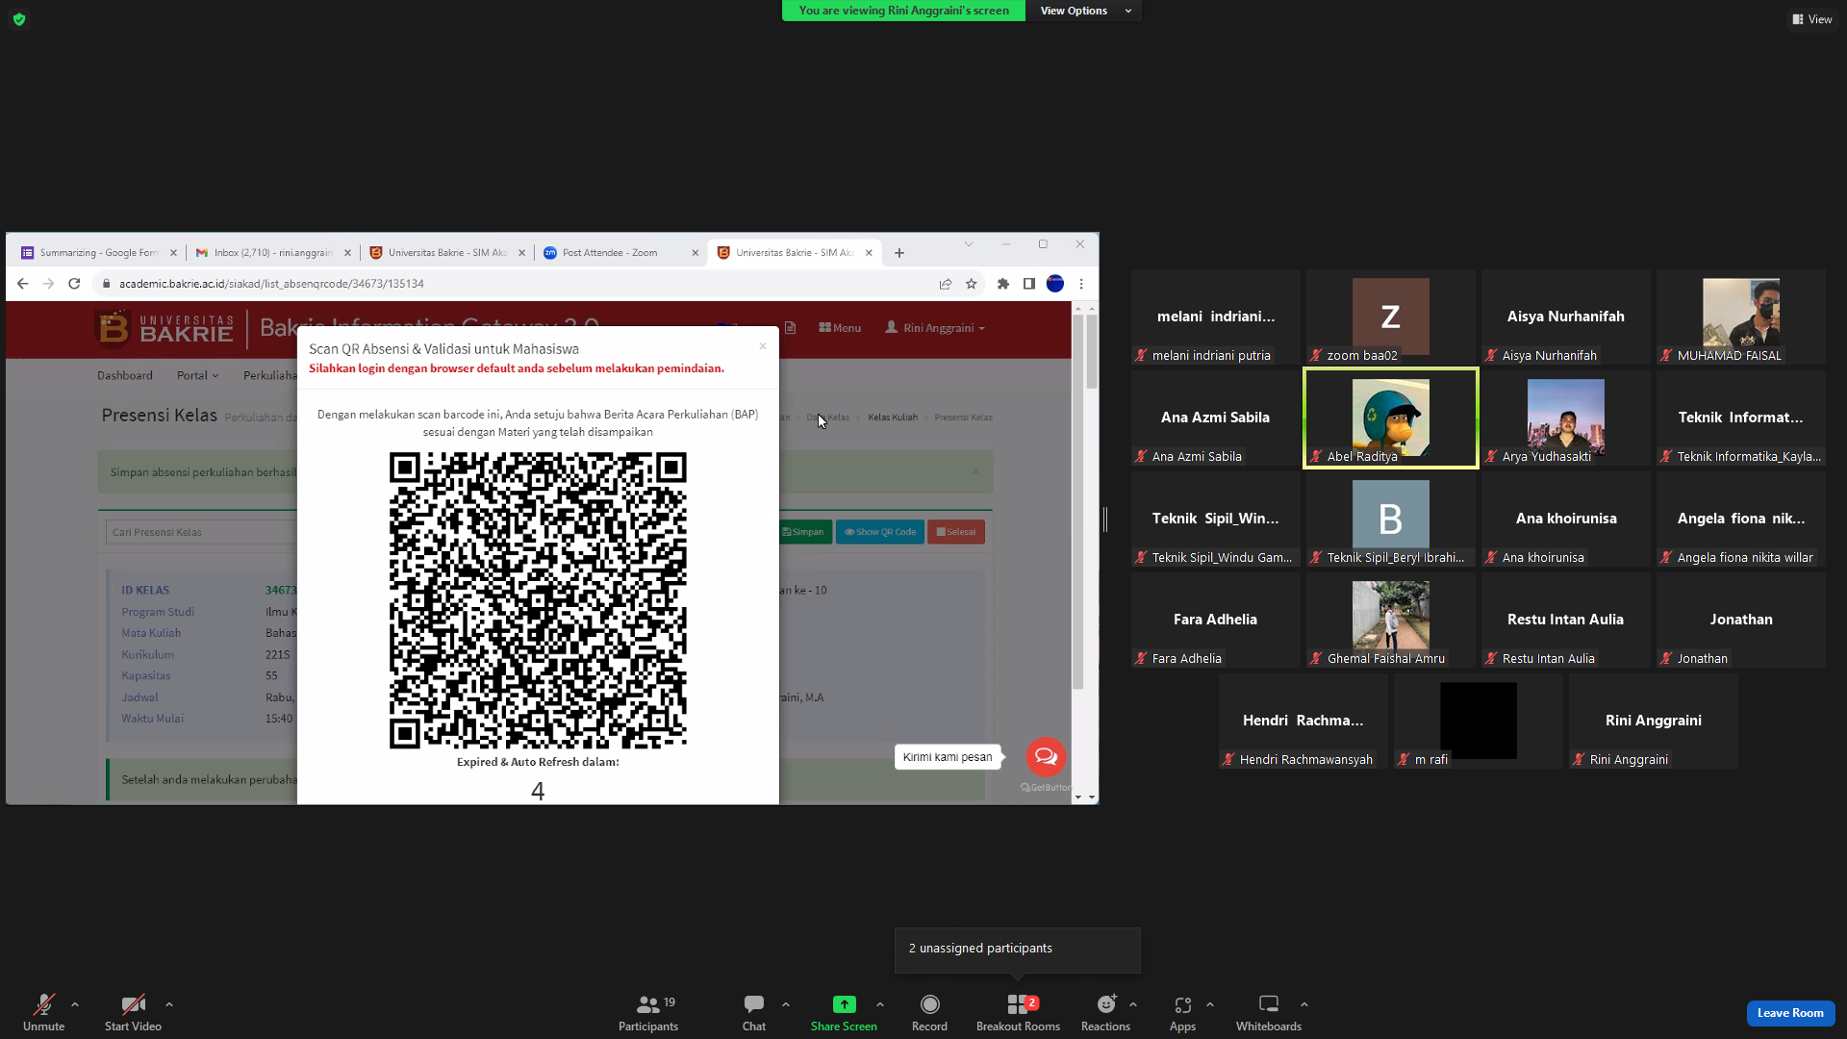The image size is (1847, 1039).
Task: Expand Reactions options arrow
Action: point(1133,1004)
